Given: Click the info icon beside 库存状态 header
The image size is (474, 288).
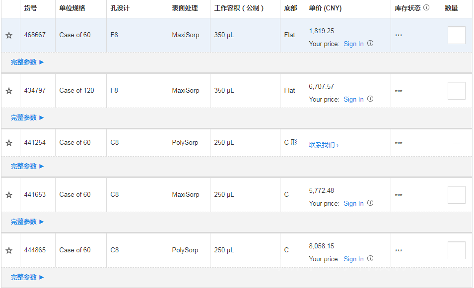Looking at the screenshot, I should 426,8.
